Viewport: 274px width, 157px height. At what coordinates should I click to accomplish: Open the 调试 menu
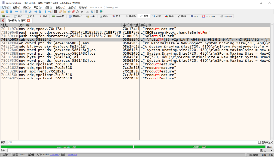click(25, 7)
